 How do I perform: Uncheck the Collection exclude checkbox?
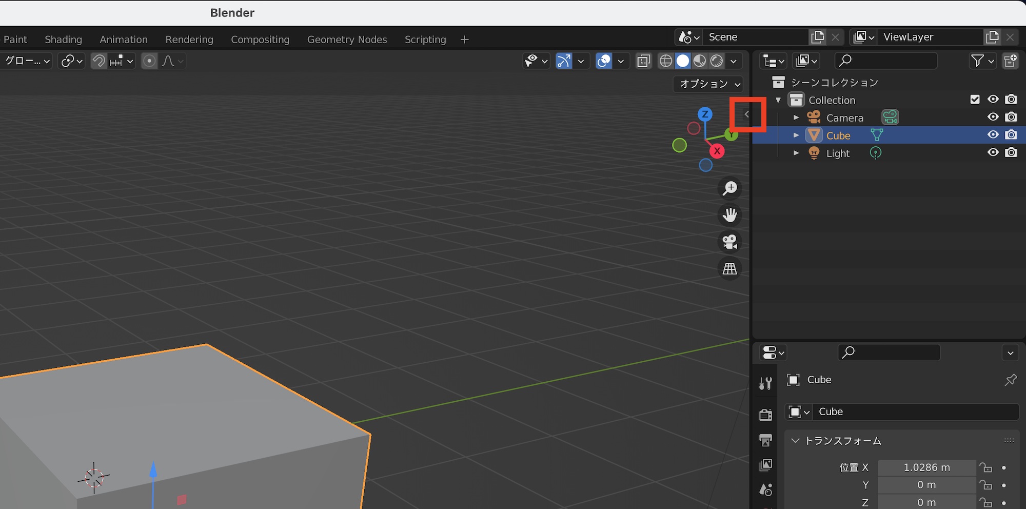pos(975,100)
